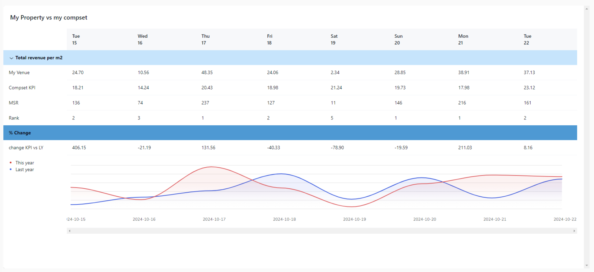The image size is (594, 272).
Task: Toggle the Last year chart series legend
Action: click(x=24, y=169)
